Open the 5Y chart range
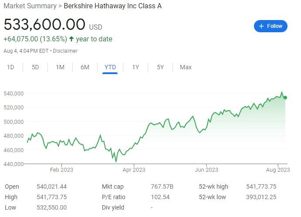Viewport: 301px width, 217px height. click(x=160, y=67)
